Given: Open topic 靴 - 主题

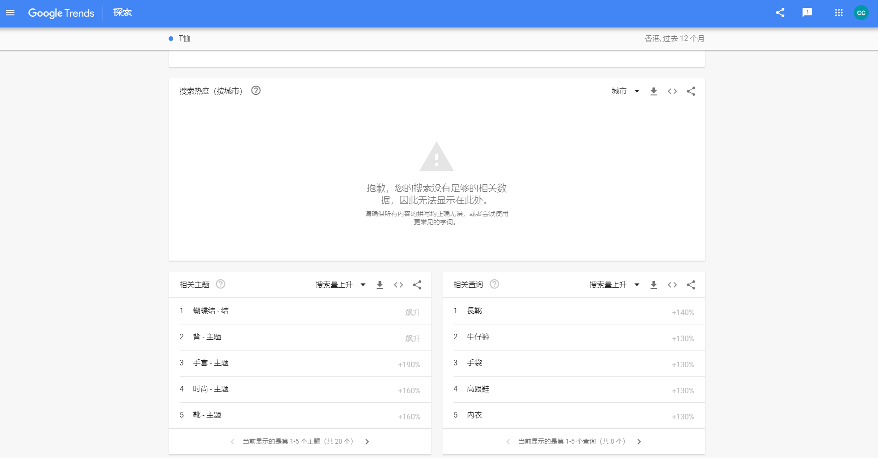Looking at the screenshot, I should pyautogui.click(x=300, y=415).
